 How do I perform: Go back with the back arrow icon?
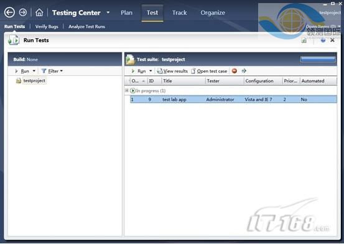click(9, 12)
